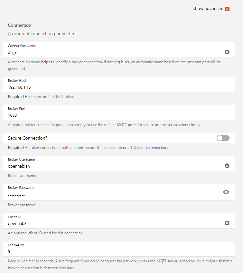The image size is (243, 273).
Task: Click the Keep-Alive value field
Action: tap(113, 251)
